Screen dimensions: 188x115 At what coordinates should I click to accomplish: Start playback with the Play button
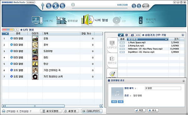pos(56,6)
